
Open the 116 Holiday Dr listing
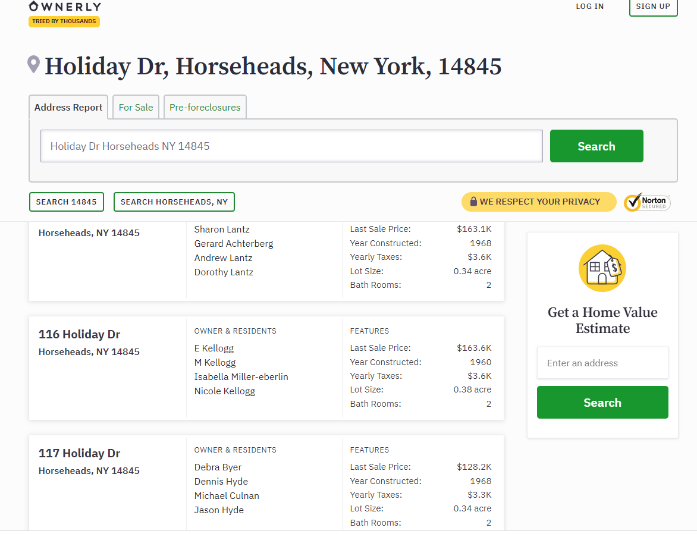[79, 335]
